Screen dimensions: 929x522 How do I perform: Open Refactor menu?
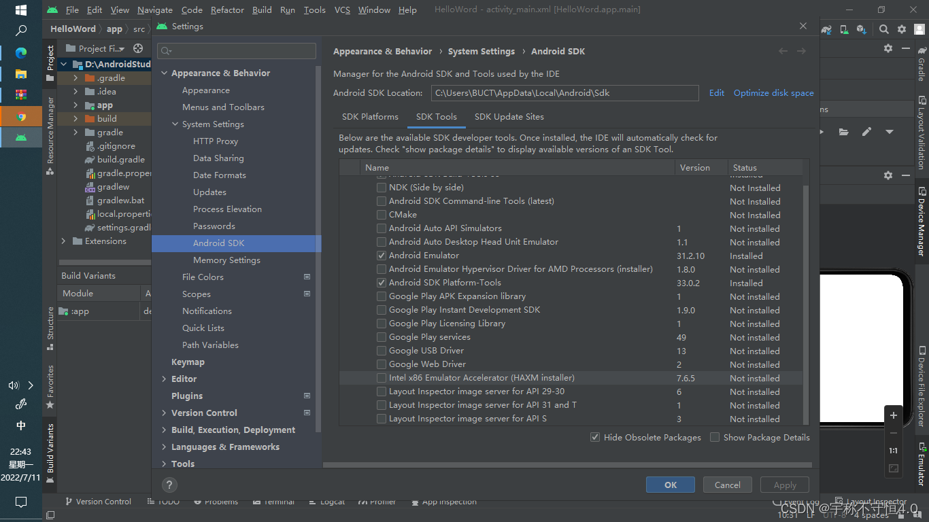tap(227, 10)
